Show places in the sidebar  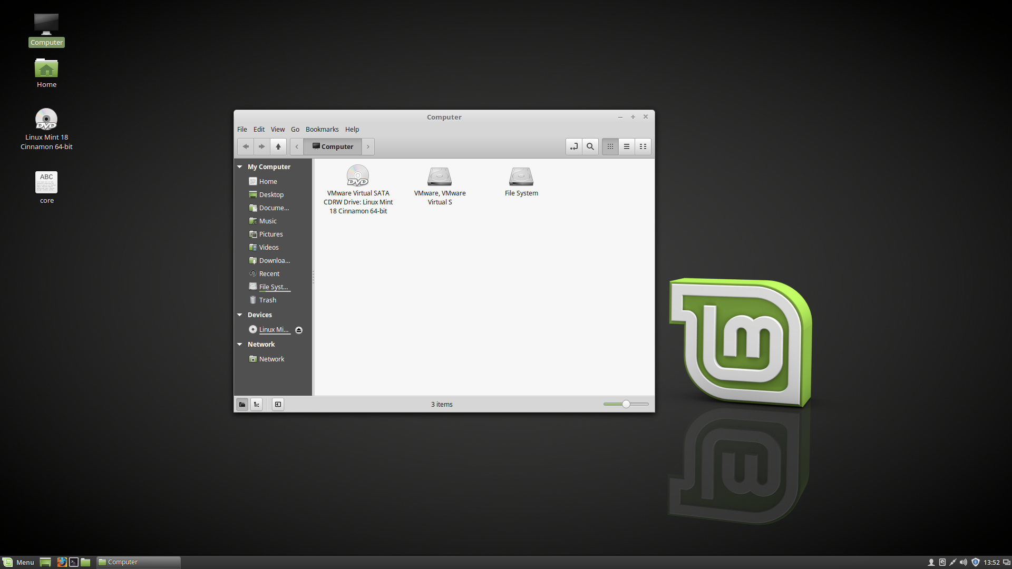point(242,404)
